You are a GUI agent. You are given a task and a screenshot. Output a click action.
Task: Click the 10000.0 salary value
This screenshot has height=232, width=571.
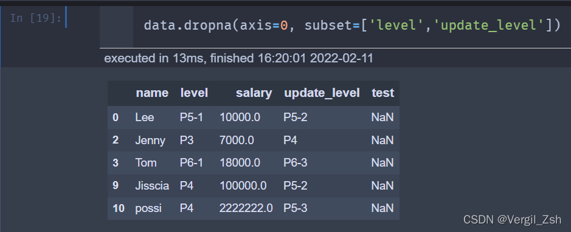(240, 118)
